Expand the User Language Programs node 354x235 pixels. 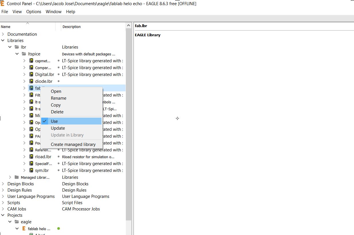tap(3, 196)
